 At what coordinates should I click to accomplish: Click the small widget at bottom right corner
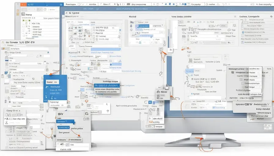pos(268,126)
